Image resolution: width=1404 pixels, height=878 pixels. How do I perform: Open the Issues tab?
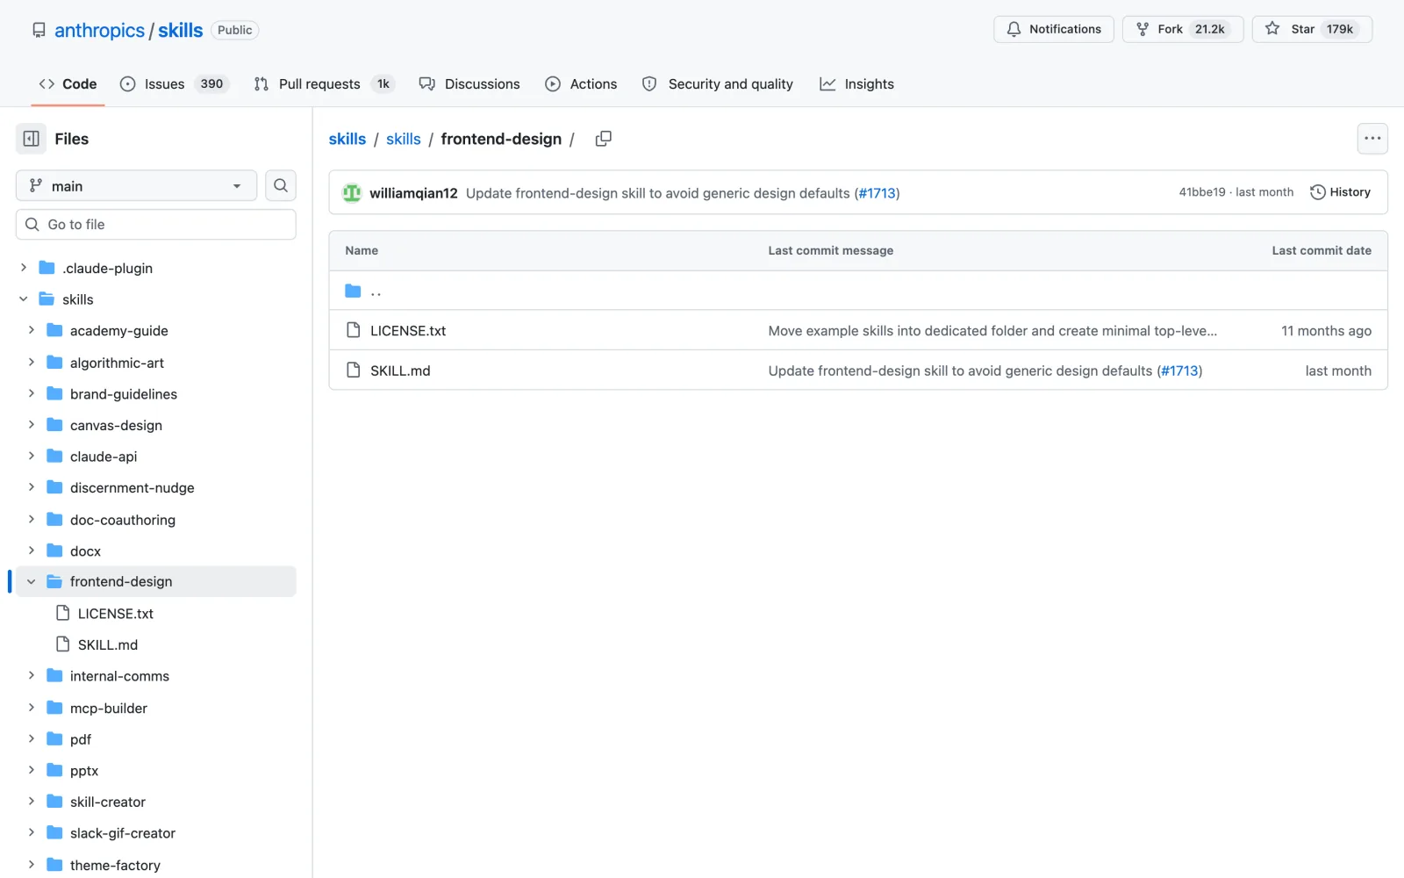(174, 84)
